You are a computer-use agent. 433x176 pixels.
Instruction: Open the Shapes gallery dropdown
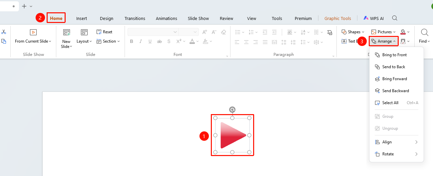click(353, 32)
